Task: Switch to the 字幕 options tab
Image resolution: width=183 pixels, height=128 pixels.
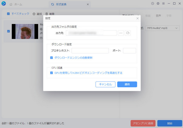Action: point(169,16)
